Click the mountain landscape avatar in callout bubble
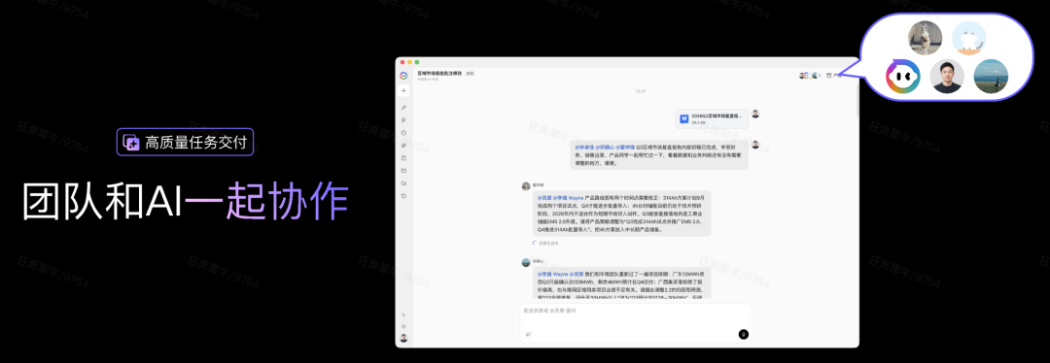The image size is (1050, 363). tap(991, 77)
